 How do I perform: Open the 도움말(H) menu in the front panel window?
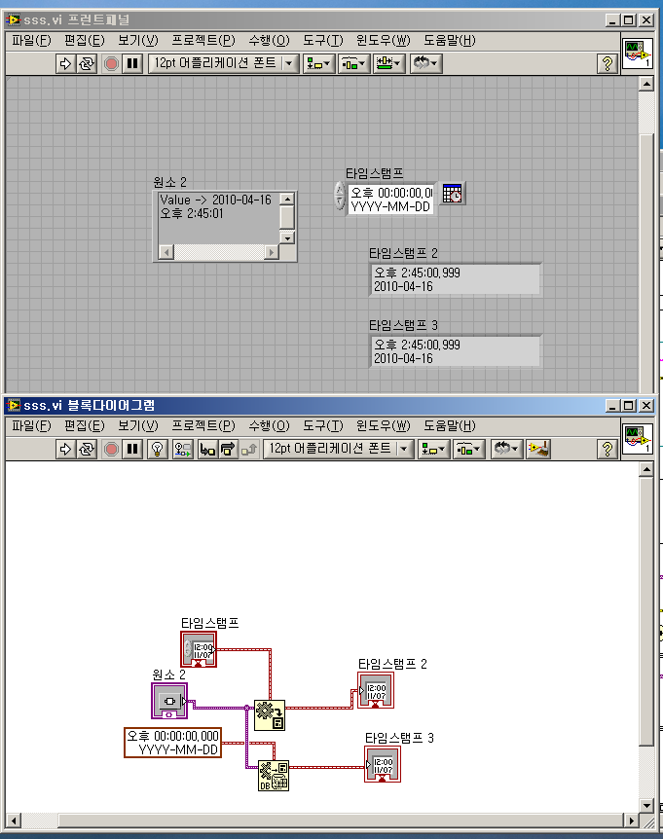pyautogui.click(x=450, y=40)
